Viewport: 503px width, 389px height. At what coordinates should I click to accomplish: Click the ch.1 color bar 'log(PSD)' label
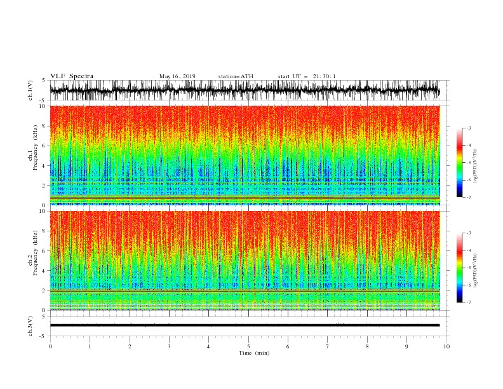(x=475, y=166)
